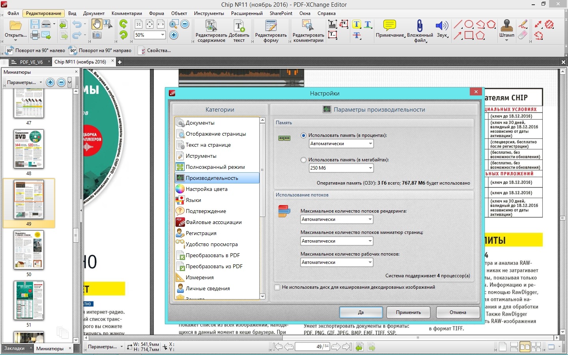Viewport: 568px width, 355px height.
Task: Click the Open folder icon in toolbar
Action: [x=15, y=26]
